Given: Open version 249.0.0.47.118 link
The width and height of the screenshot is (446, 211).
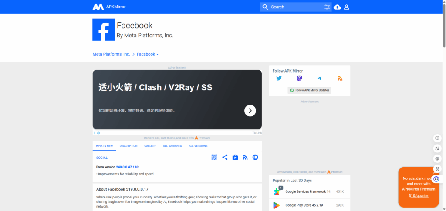Looking at the screenshot, I should click(x=127, y=167).
